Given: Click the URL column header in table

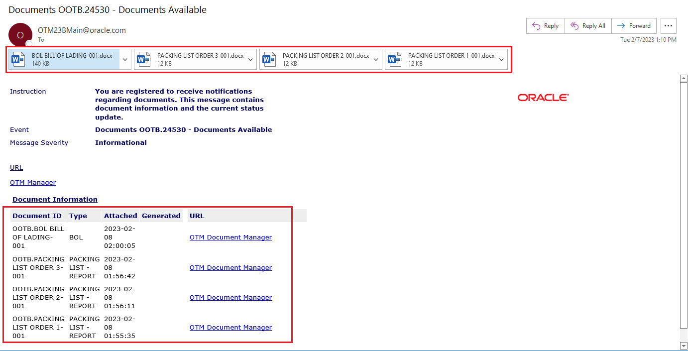Looking at the screenshot, I should (197, 216).
